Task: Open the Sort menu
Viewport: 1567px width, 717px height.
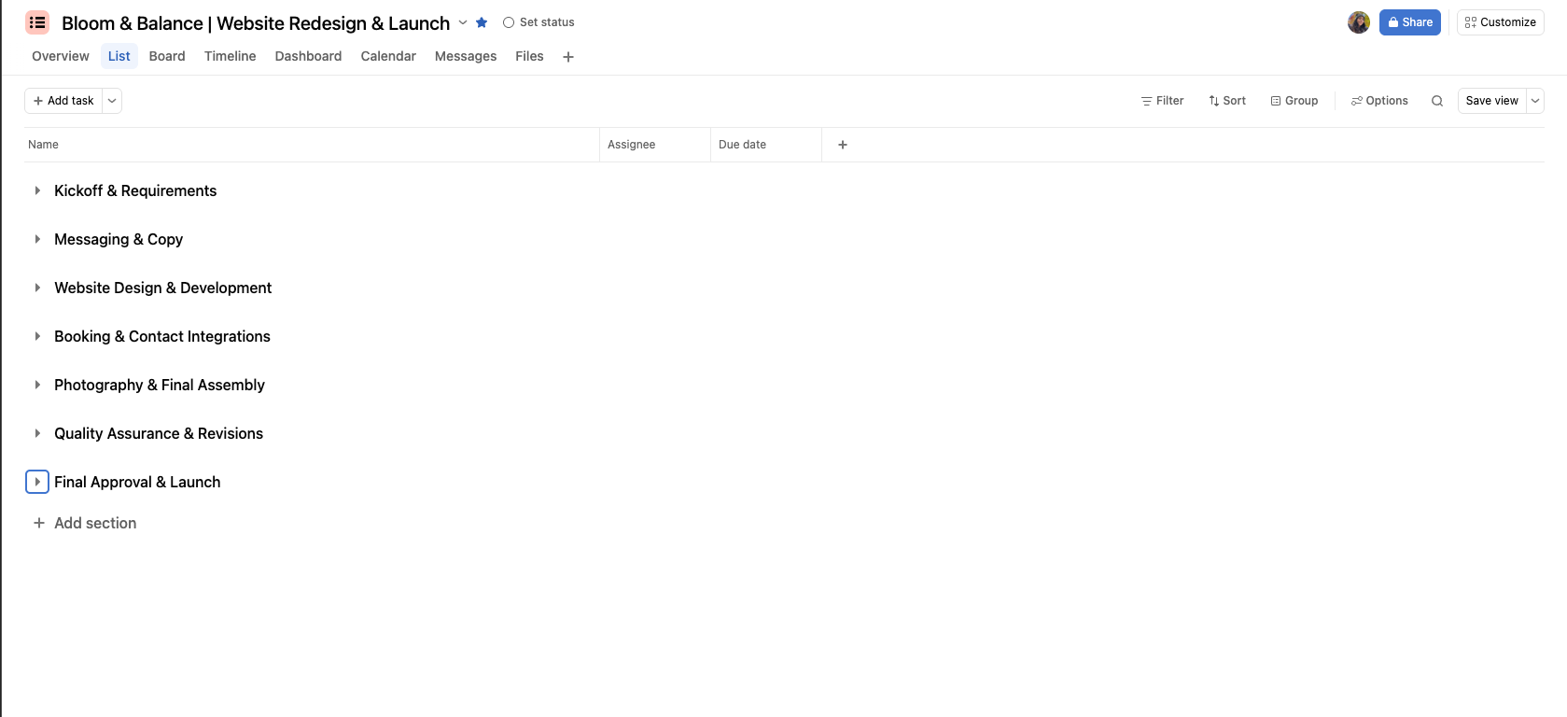Action: click(1227, 101)
